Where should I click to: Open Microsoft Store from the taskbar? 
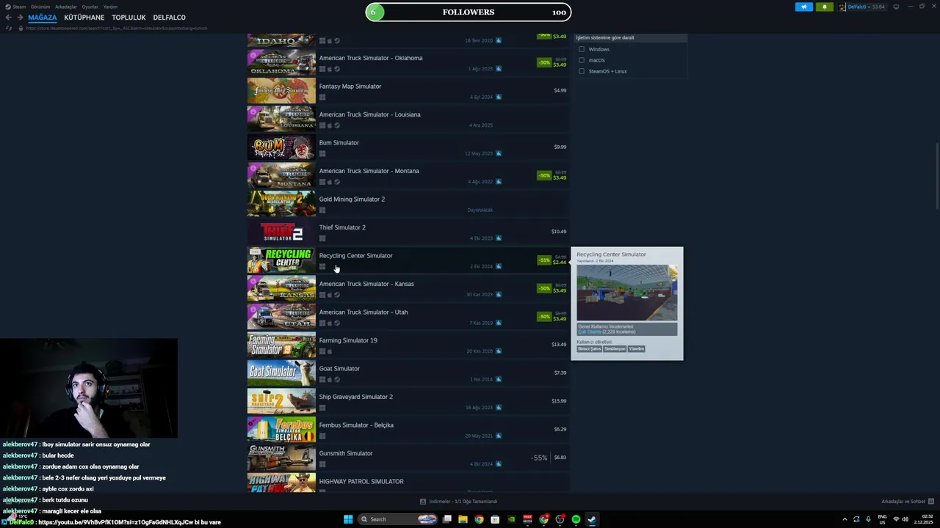495,519
